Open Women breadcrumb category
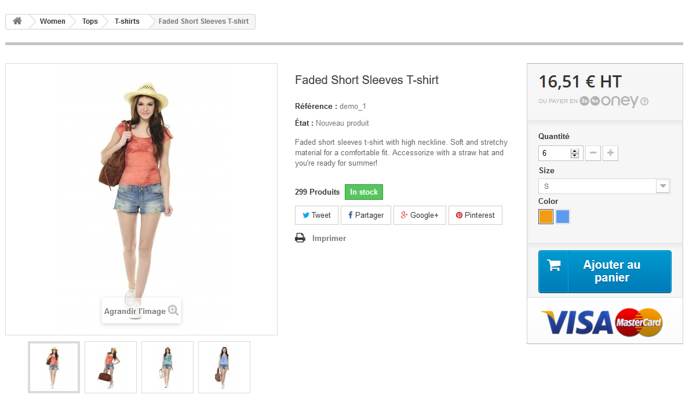Screen dimensions: 689x402 point(52,21)
